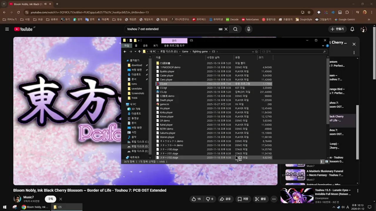Select the CS.exe file

pyautogui.click(x=214, y=84)
